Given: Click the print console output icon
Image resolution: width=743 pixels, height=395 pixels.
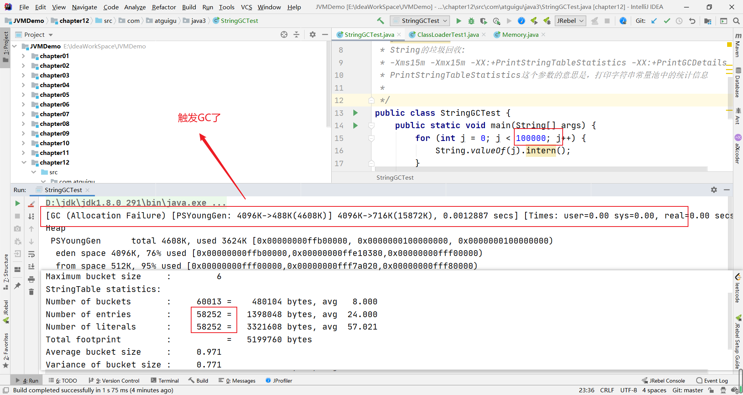Looking at the screenshot, I should (x=31, y=279).
